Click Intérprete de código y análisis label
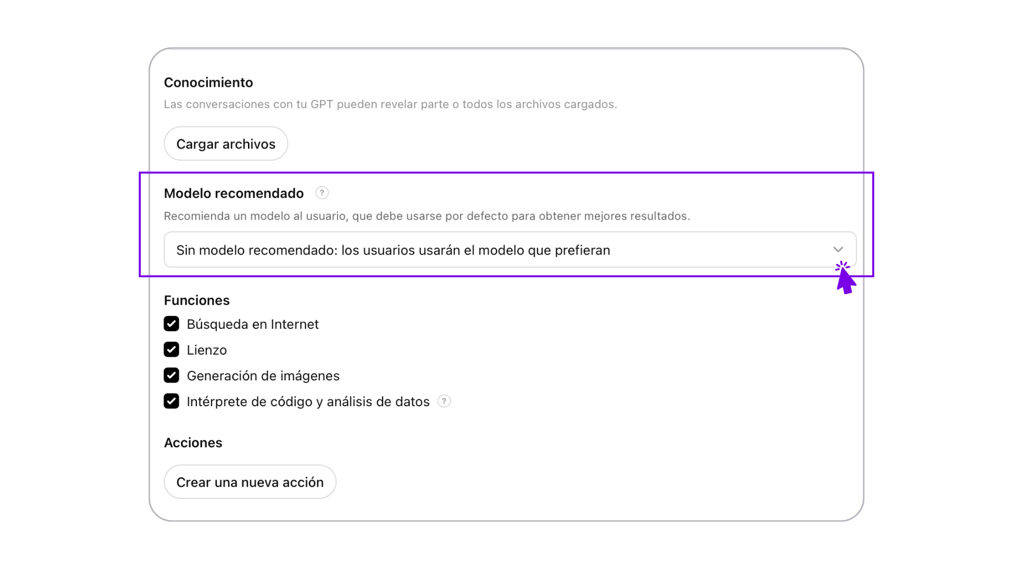Viewport: 1013px width, 569px height. [308, 401]
